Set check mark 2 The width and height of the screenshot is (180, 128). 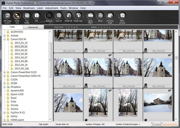pyautogui.click(x=69, y=27)
